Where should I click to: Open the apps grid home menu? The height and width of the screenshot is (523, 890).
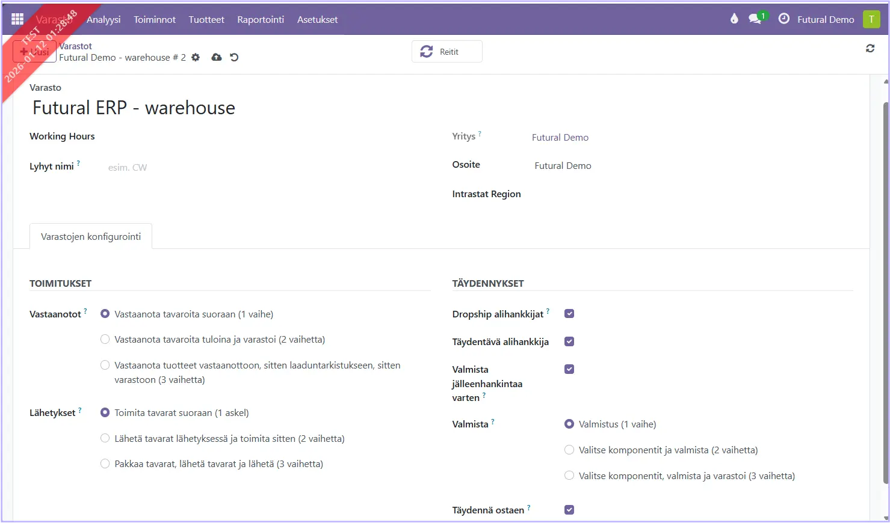tap(17, 19)
